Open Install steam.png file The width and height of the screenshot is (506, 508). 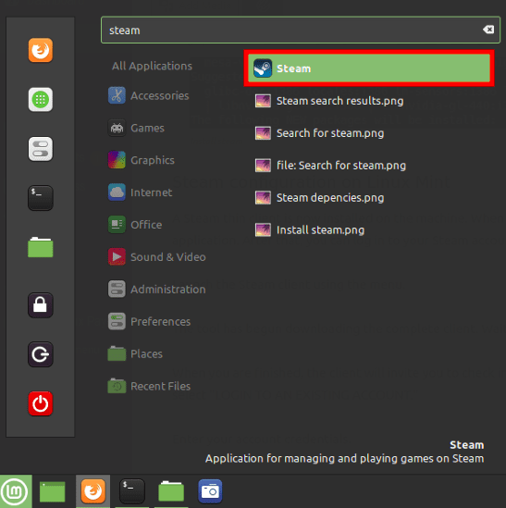310,230
